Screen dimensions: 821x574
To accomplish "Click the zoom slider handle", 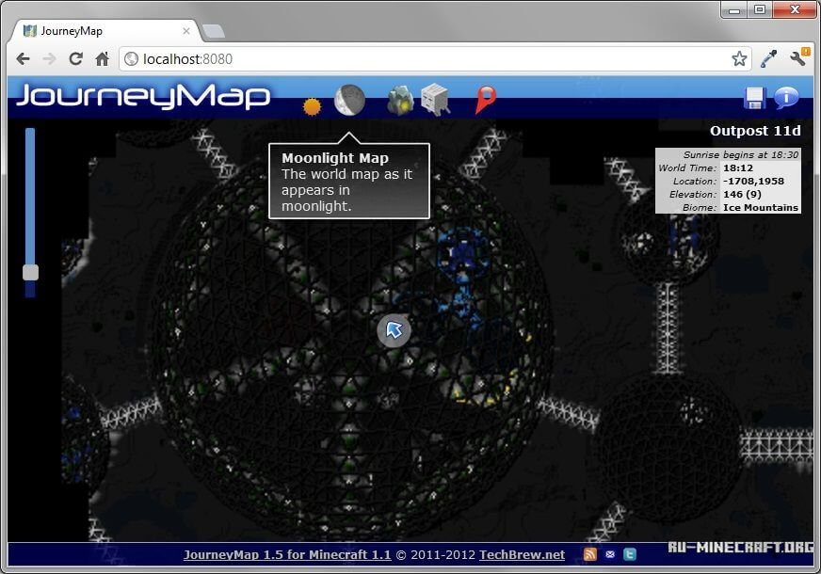I will click(x=30, y=272).
